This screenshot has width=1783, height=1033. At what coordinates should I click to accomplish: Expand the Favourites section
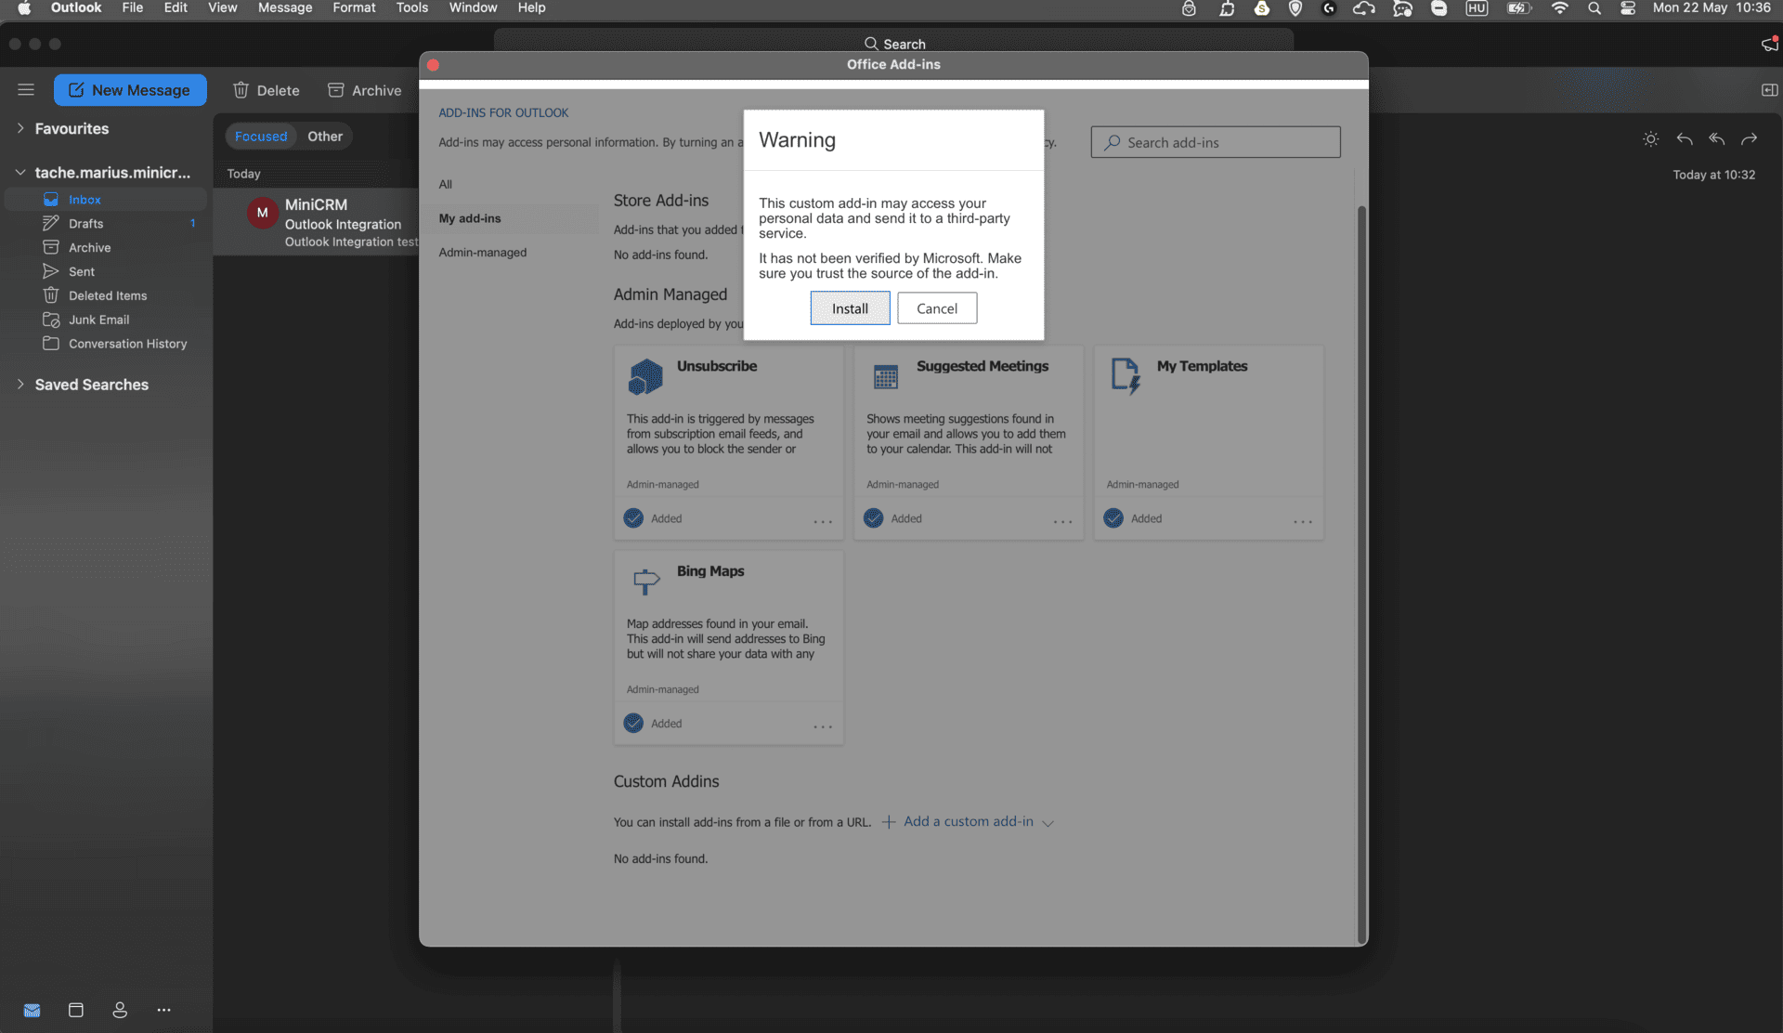[20, 128]
